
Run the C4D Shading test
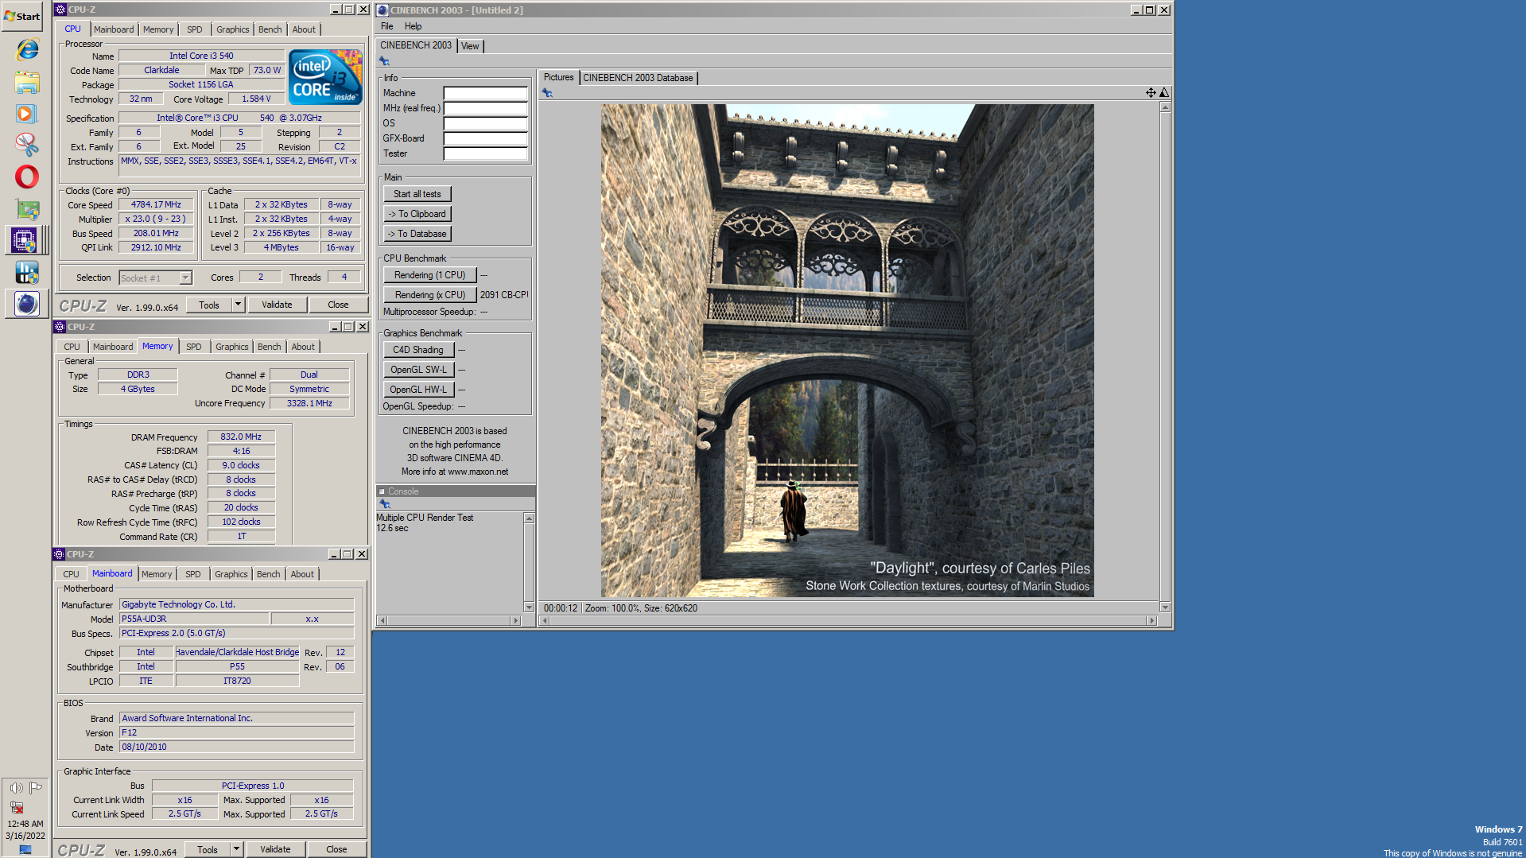click(x=418, y=350)
